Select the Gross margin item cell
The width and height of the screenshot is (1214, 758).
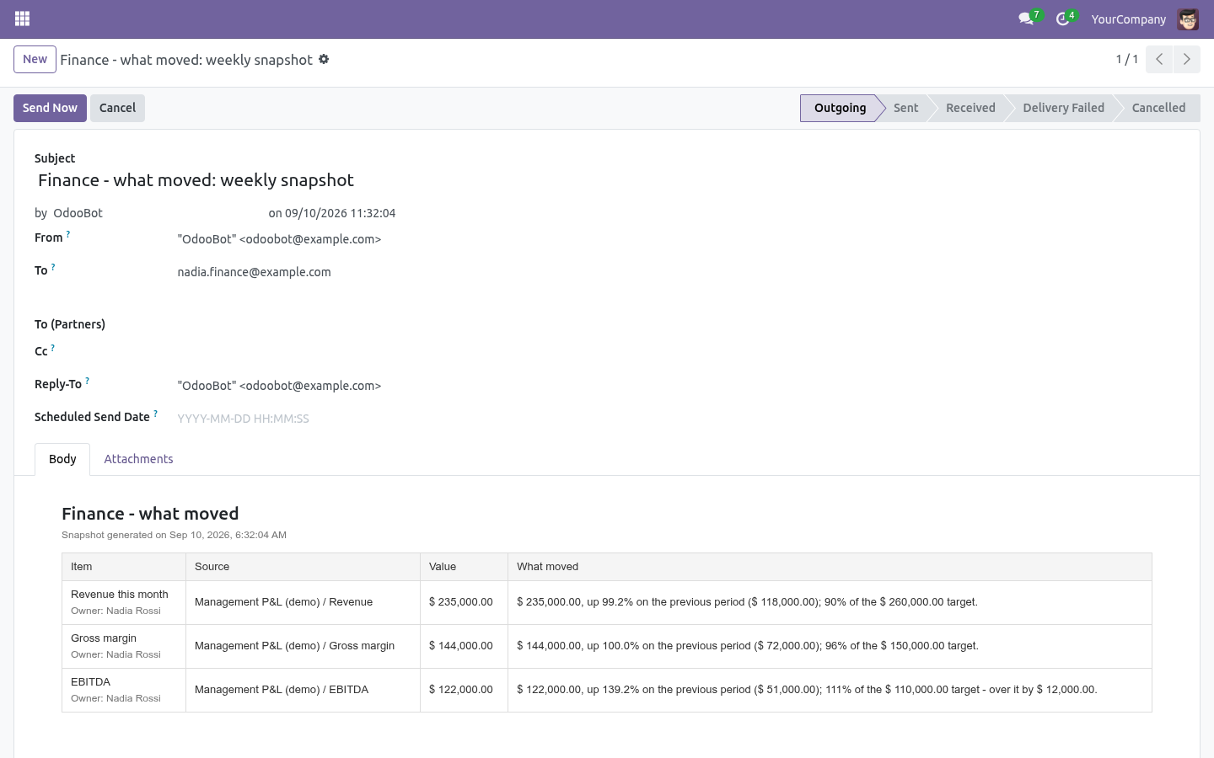coord(124,646)
